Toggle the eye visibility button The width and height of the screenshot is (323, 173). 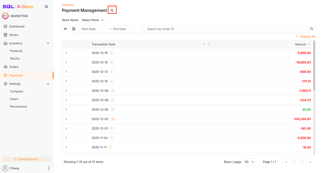[65, 29]
